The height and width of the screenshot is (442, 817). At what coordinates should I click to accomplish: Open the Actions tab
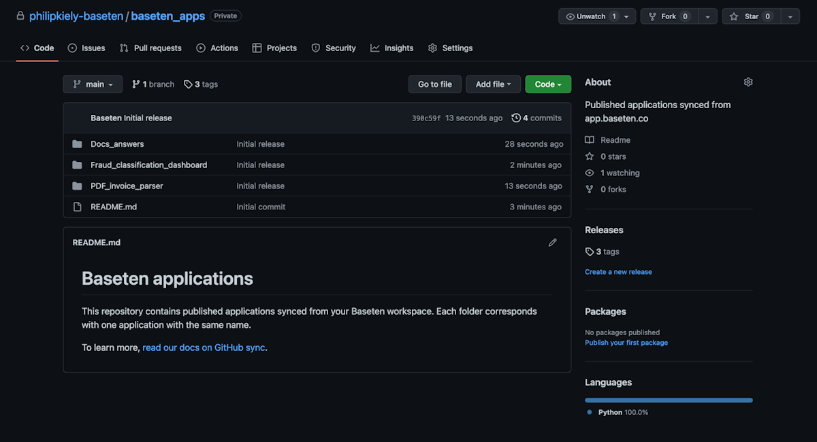coord(217,48)
